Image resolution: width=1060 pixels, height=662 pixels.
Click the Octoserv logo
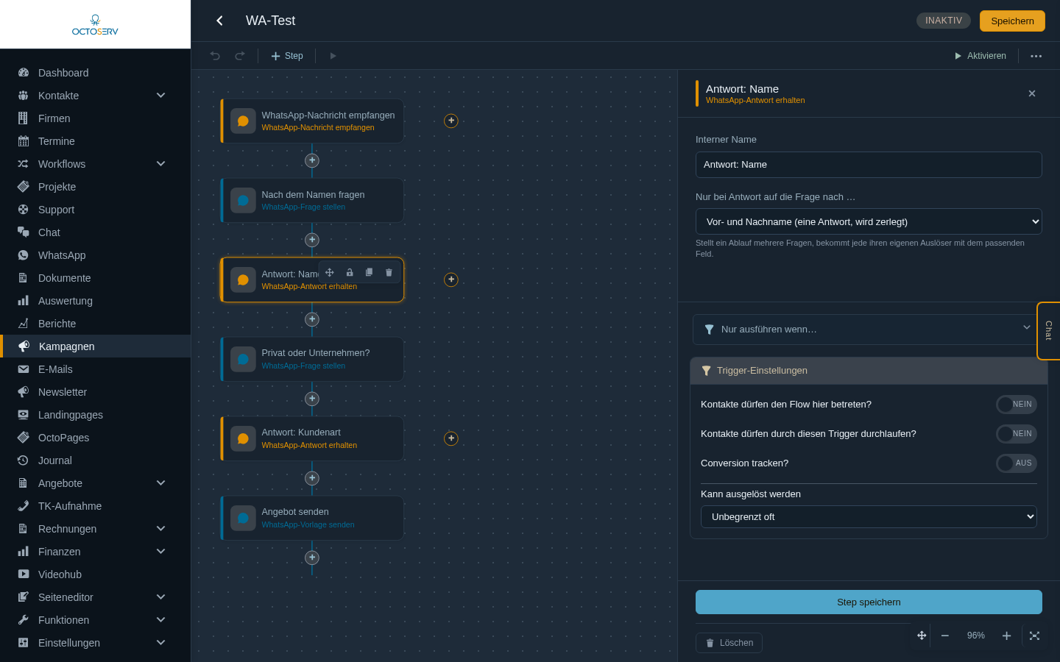(95, 24)
